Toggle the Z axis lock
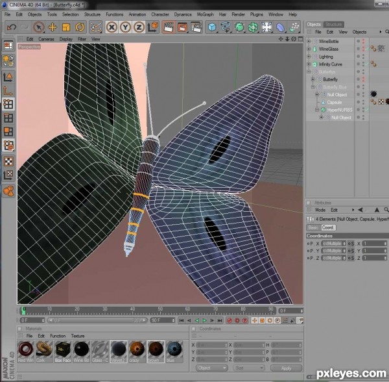Screen dimensions: 389x382 coord(139,27)
